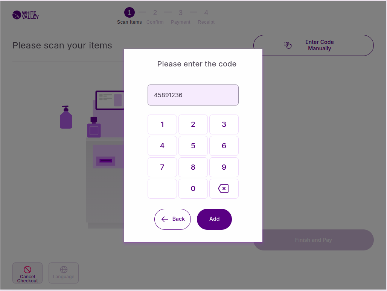Click the Cancel Checkout prohibition icon

click(x=27, y=269)
